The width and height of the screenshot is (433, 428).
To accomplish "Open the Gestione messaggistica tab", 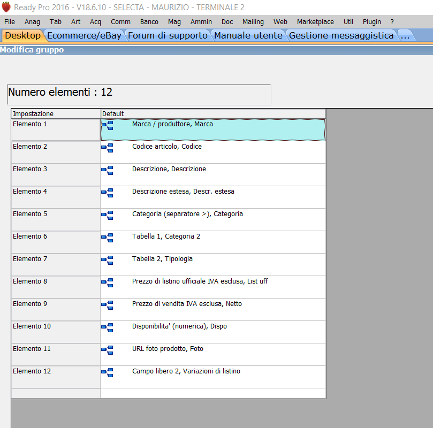I will coord(341,35).
